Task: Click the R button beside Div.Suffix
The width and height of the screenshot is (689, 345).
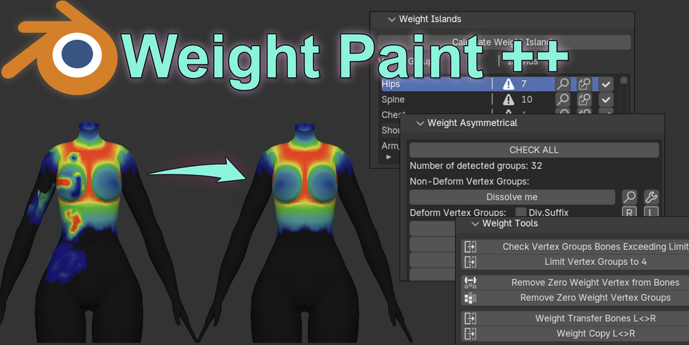Action: [629, 212]
